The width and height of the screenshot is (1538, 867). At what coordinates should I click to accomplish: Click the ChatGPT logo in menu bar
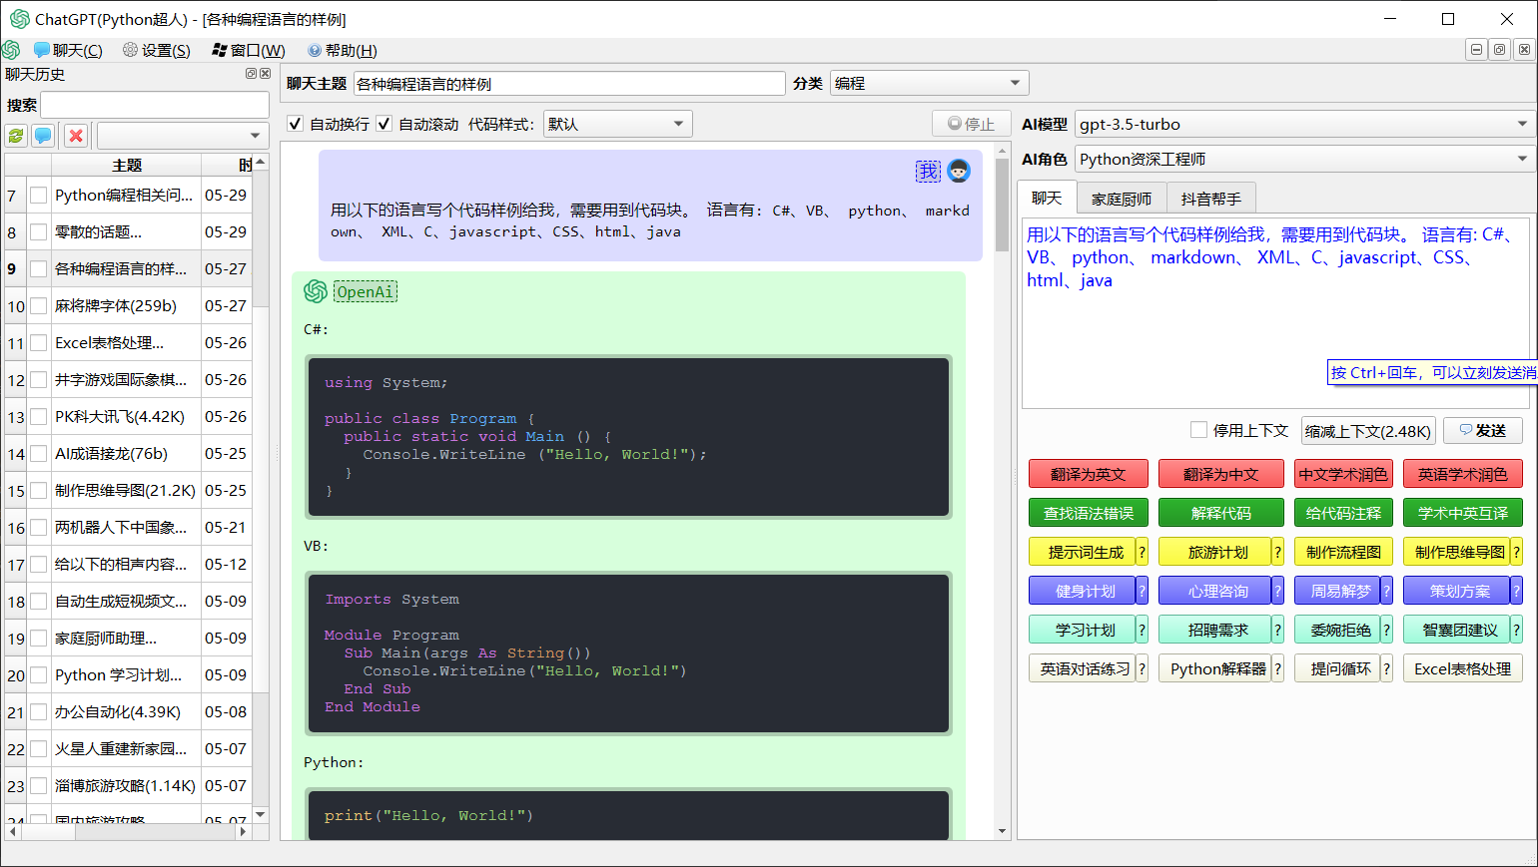(11, 50)
